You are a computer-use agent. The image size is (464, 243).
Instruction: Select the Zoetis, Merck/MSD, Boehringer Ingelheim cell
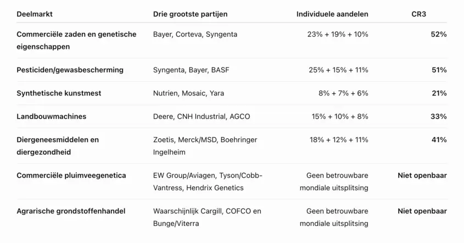pyautogui.click(x=205, y=146)
